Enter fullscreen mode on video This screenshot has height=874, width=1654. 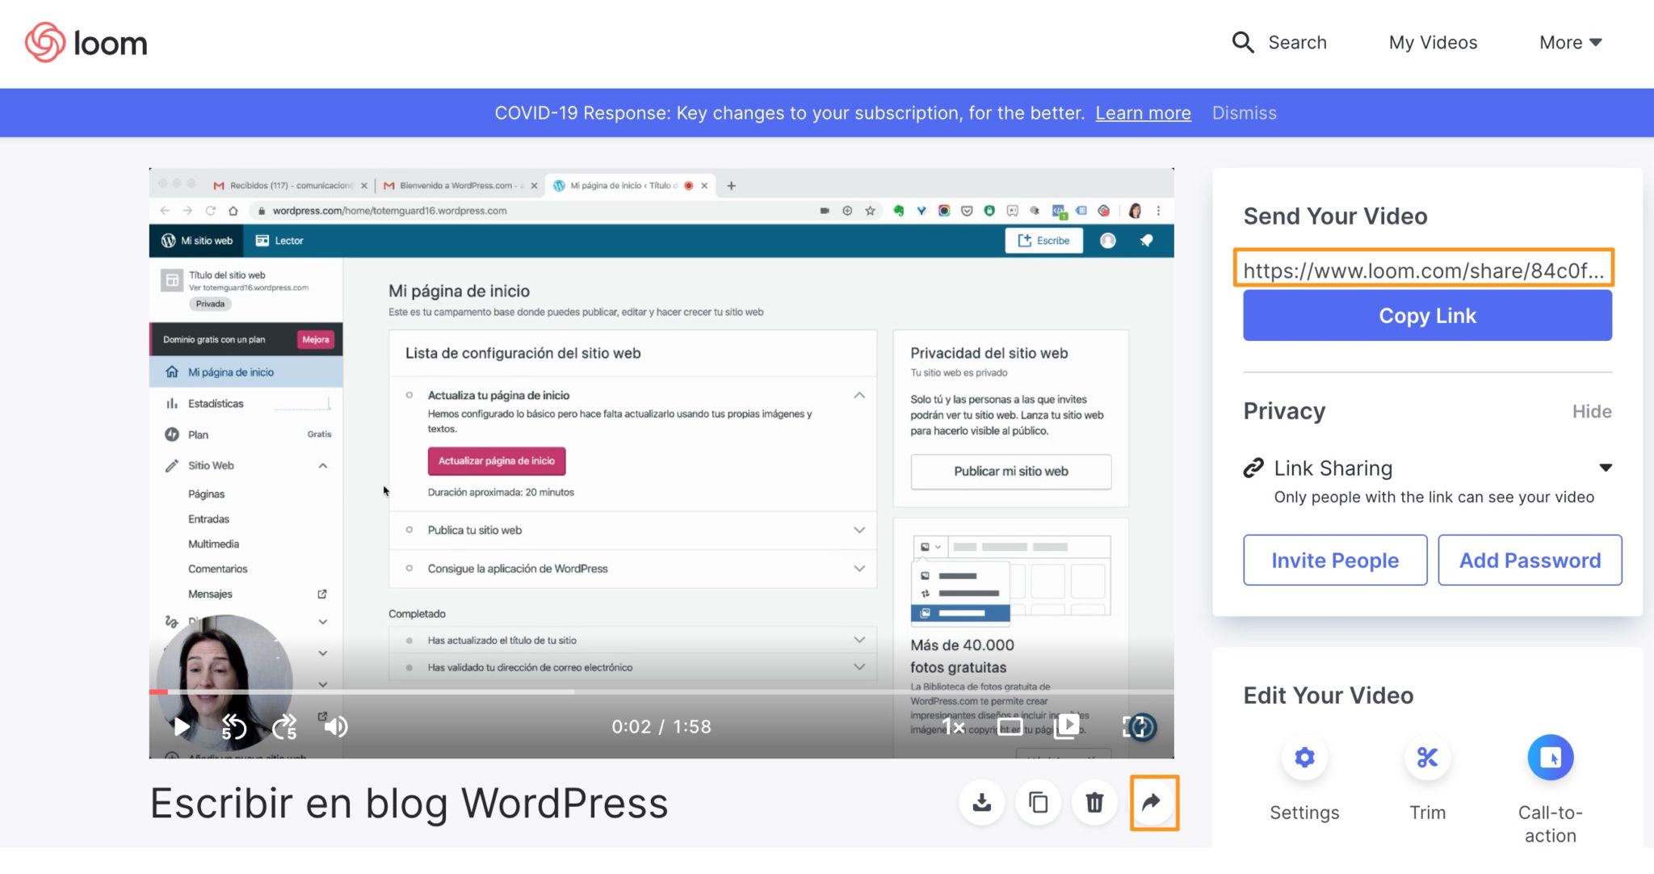click(1131, 727)
